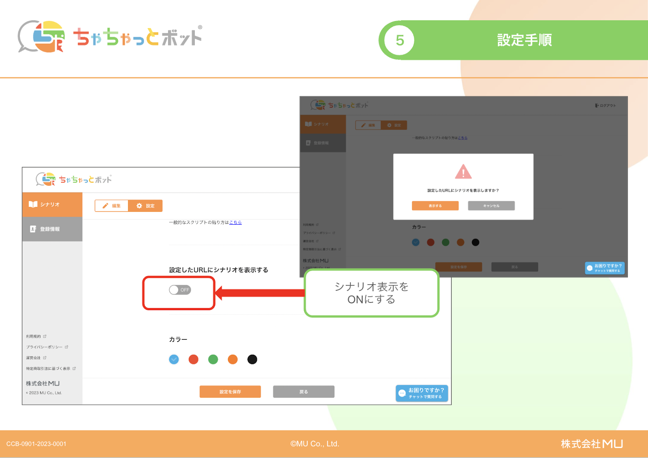
Task: Click the お困りですか widget in back window
Action: pos(605,268)
